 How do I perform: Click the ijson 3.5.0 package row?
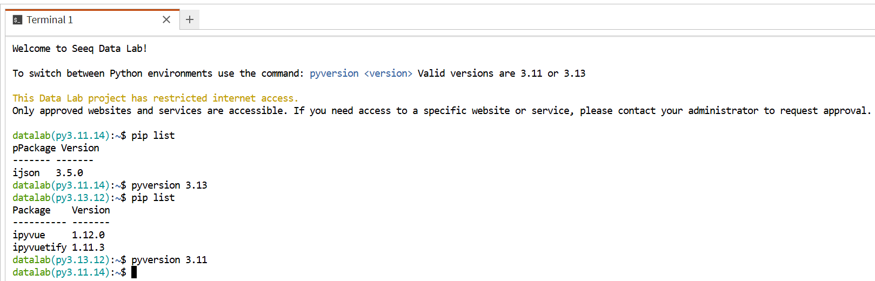pos(48,173)
